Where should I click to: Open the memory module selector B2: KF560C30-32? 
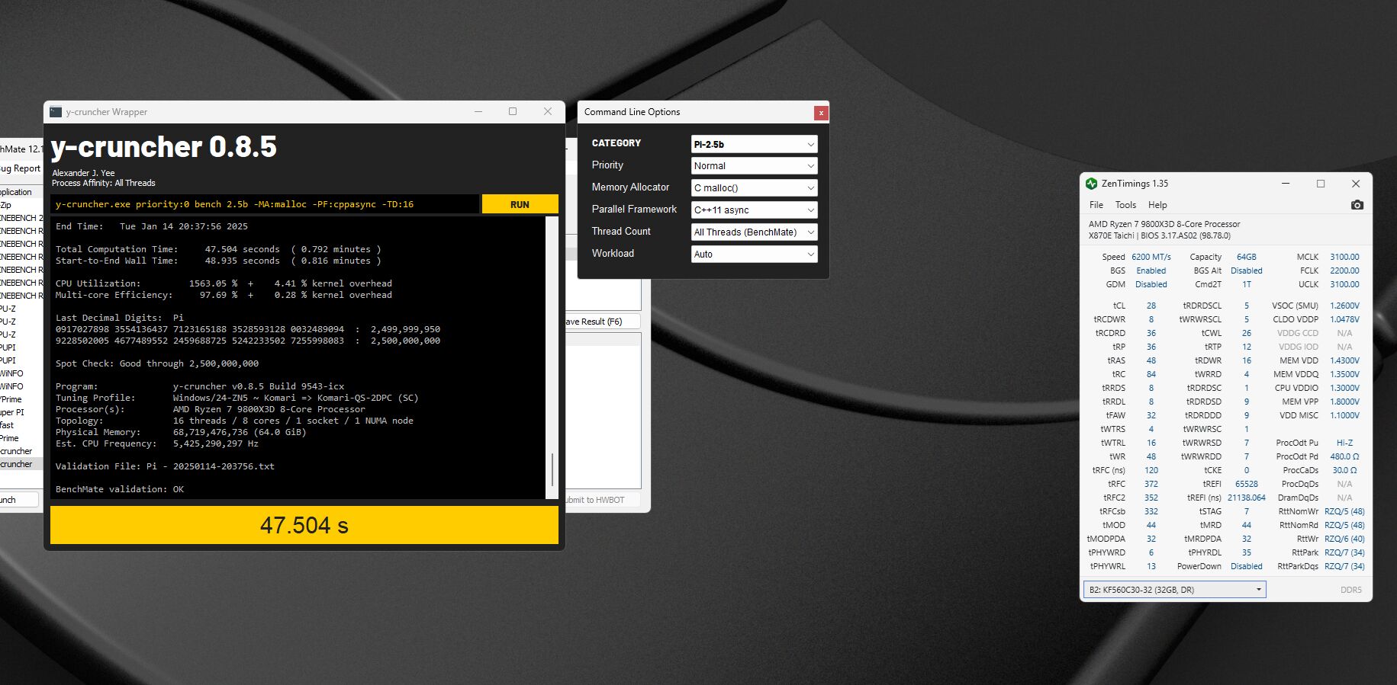click(x=1174, y=590)
